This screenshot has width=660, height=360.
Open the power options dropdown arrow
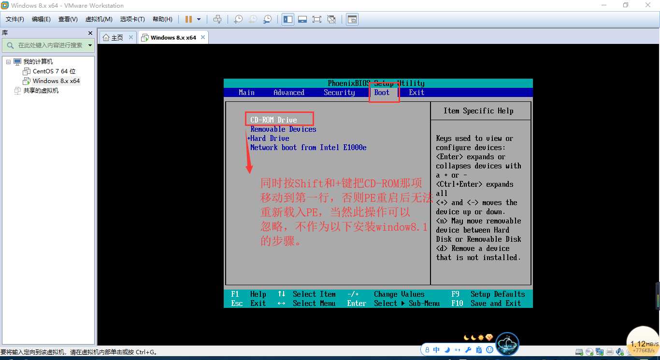pyautogui.click(x=199, y=19)
